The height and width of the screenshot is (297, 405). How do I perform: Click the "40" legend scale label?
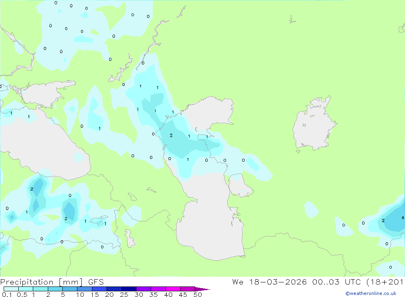click(168, 295)
